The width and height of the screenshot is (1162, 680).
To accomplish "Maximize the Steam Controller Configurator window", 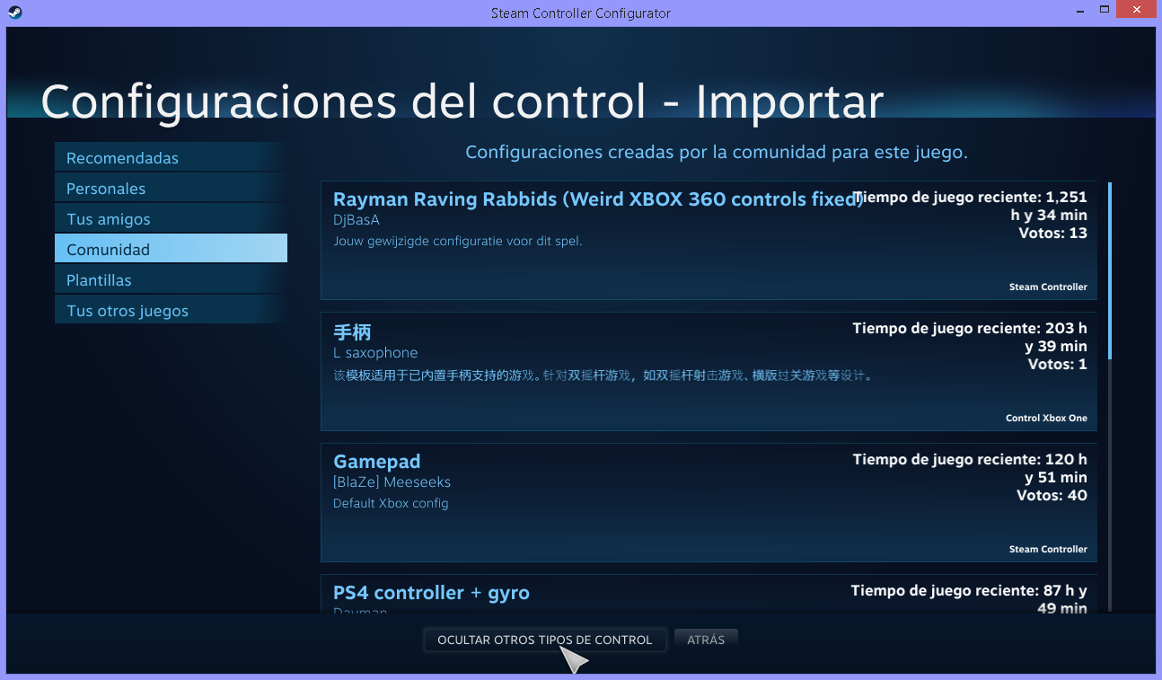I will [1104, 11].
